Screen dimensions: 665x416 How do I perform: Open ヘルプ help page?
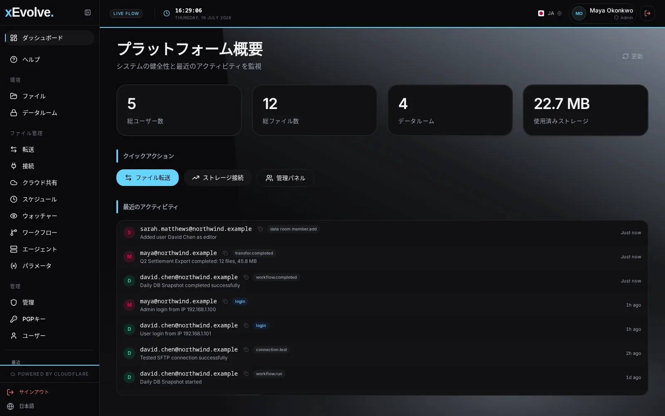tap(49, 59)
